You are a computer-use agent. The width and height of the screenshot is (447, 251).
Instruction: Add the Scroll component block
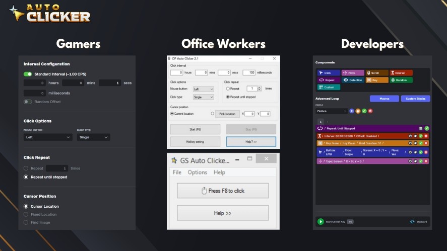(x=376, y=73)
